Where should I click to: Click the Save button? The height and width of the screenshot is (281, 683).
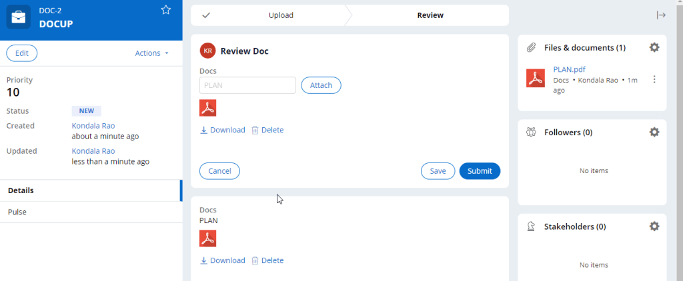[x=438, y=171]
